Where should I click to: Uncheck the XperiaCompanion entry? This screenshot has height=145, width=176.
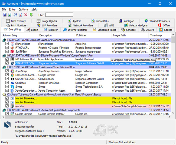point(7,90)
